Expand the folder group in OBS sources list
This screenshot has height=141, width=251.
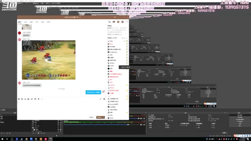tap(33, 130)
